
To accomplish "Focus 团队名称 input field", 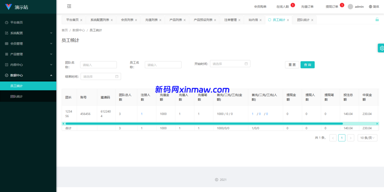I will 99,65.
